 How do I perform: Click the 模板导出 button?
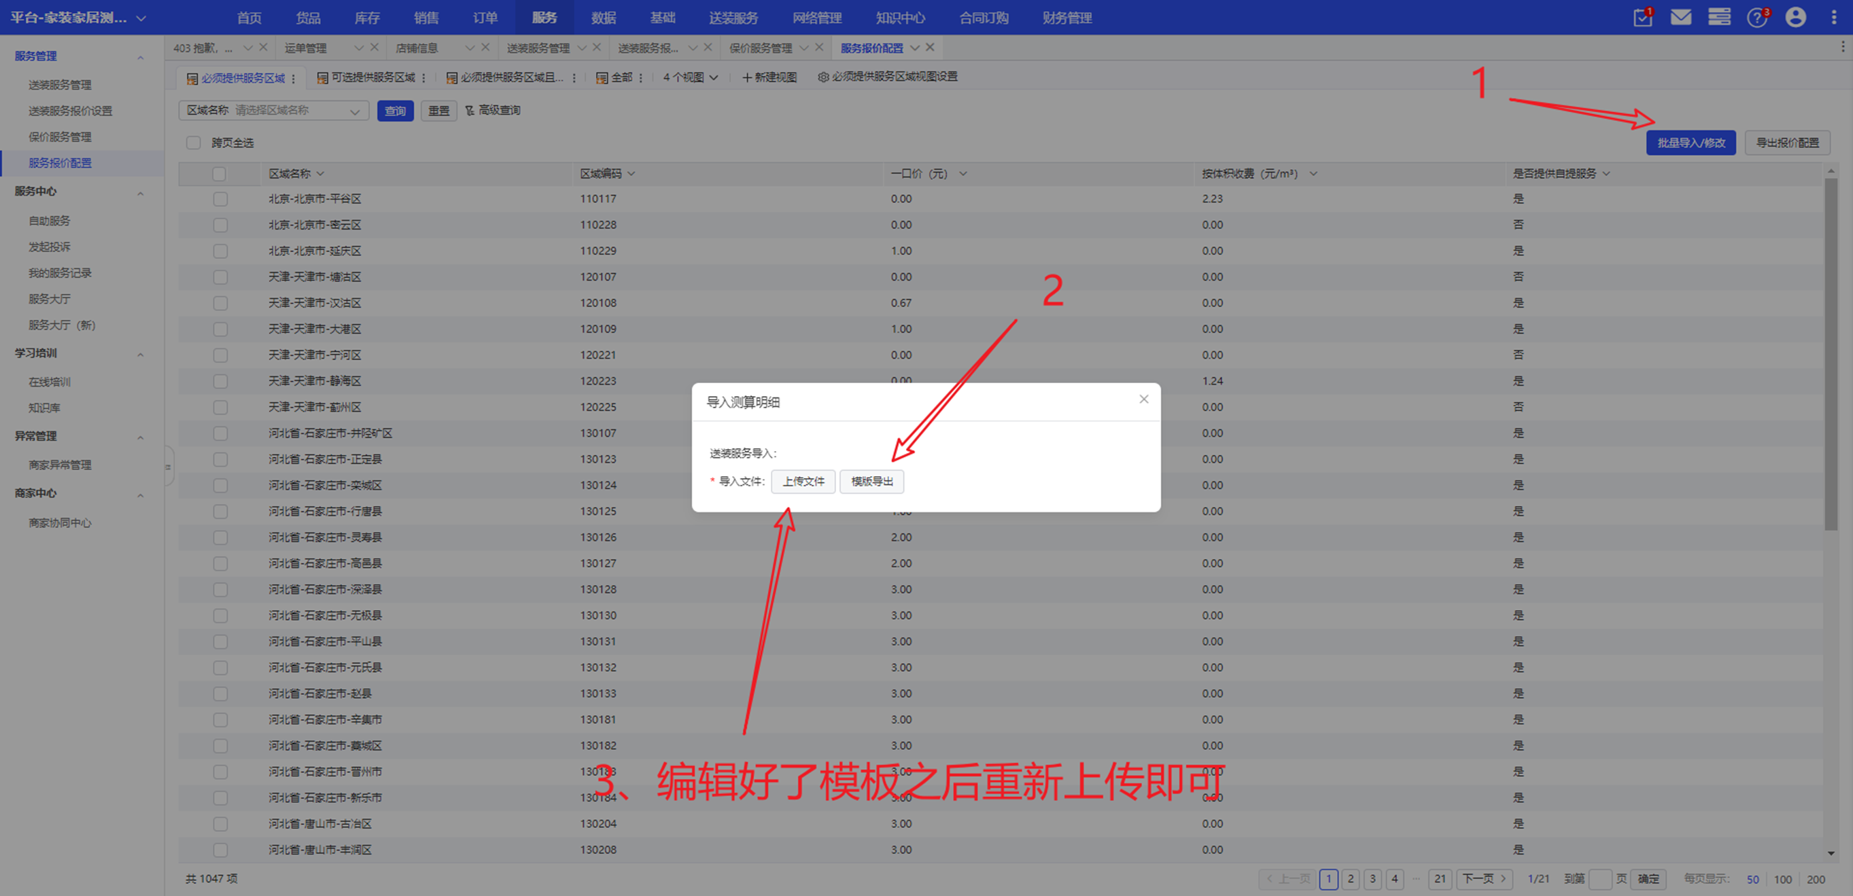pyautogui.click(x=871, y=481)
